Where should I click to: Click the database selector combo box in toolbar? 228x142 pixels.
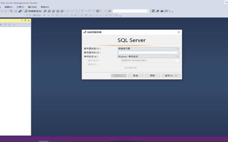131,11
